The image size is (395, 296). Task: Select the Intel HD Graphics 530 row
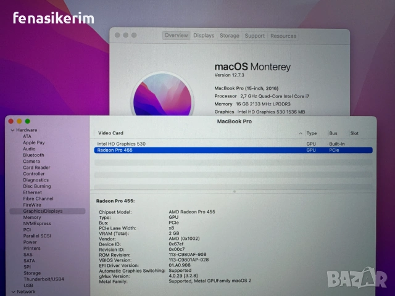[x=233, y=144]
